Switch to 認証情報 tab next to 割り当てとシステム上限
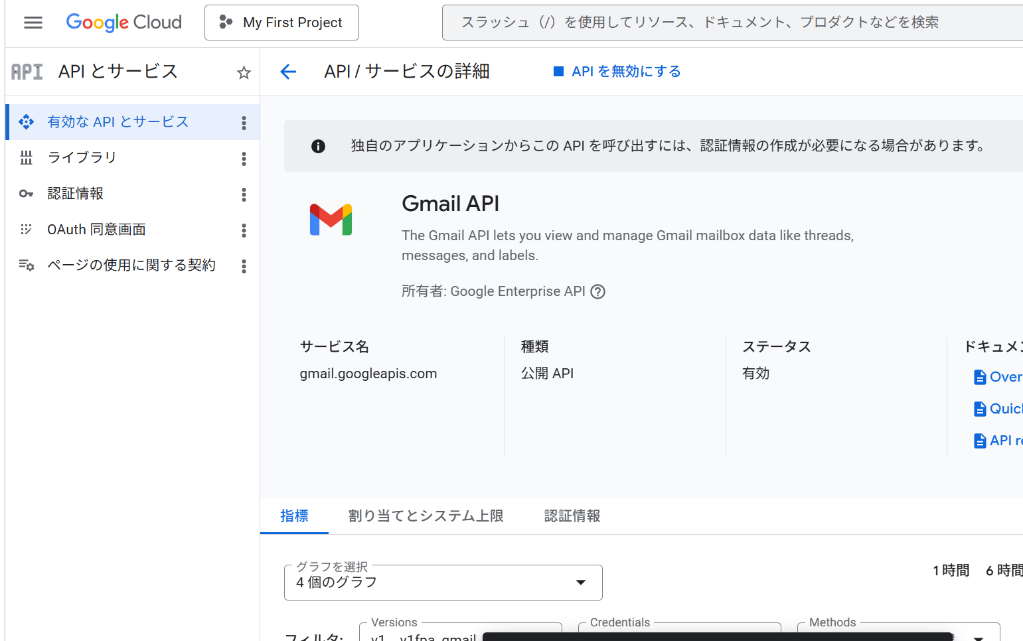This screenshot has height=641, width=1023. pos(572,516)
